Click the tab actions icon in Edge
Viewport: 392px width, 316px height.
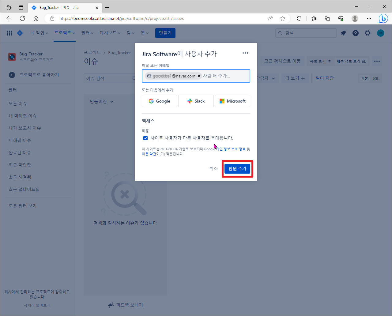click(x=21, y=7)
